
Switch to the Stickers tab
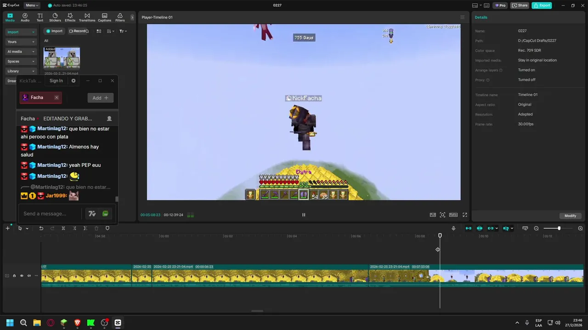(55, 17)
